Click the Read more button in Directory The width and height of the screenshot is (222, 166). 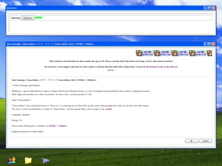(28, 18)
